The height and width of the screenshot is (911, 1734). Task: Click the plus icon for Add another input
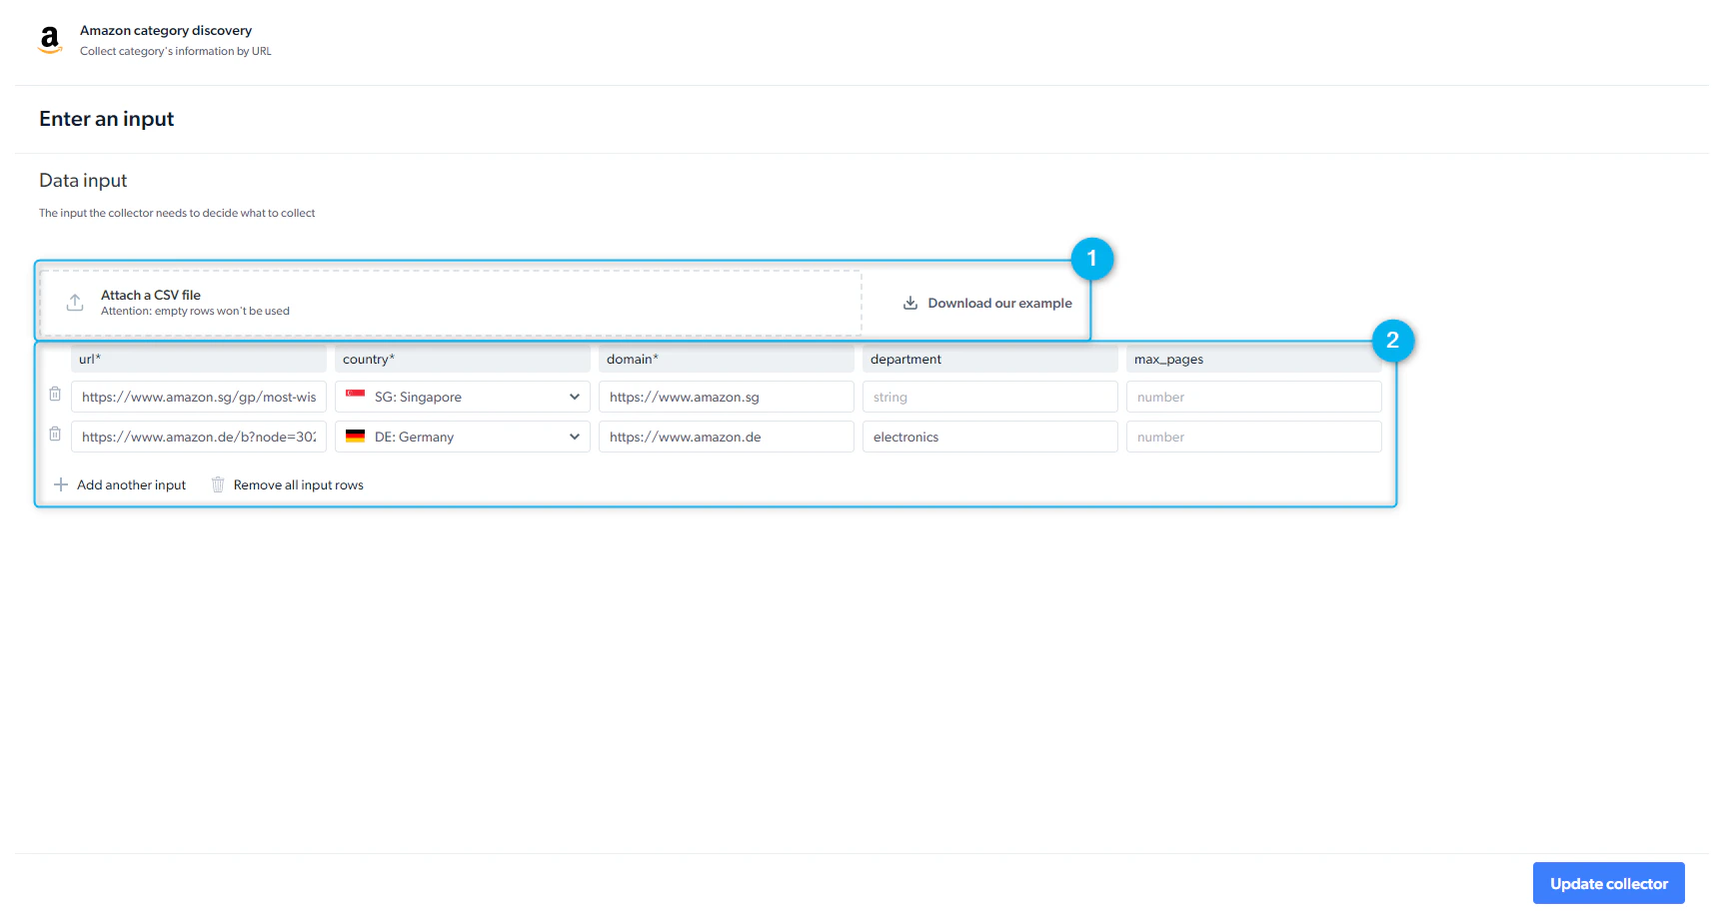61,484
